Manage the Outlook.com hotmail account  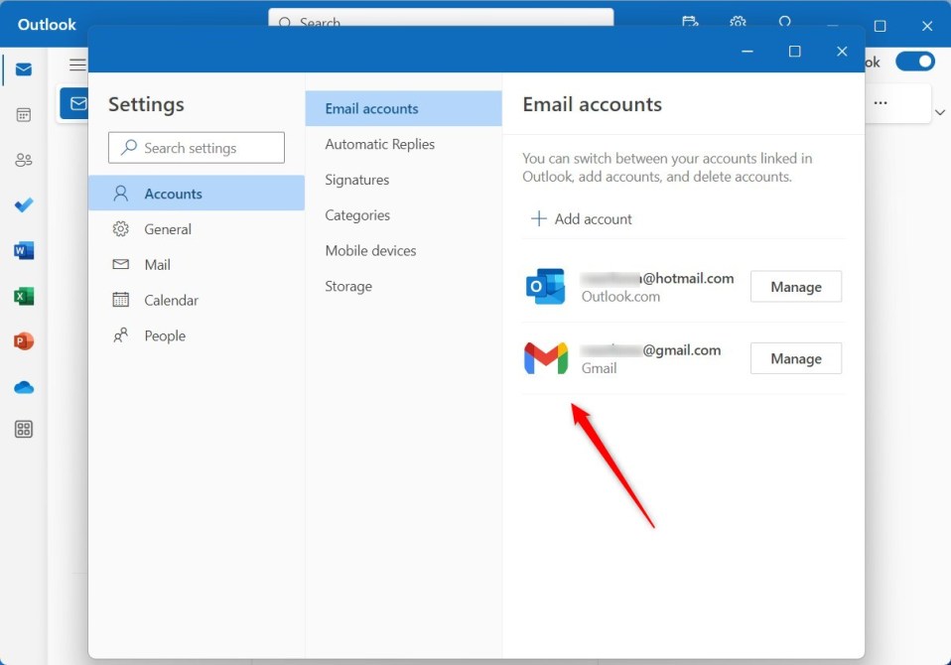[795, 286]
